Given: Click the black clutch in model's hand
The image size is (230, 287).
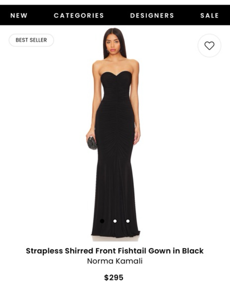Looking at the screenshot, I should click(92, 143).
